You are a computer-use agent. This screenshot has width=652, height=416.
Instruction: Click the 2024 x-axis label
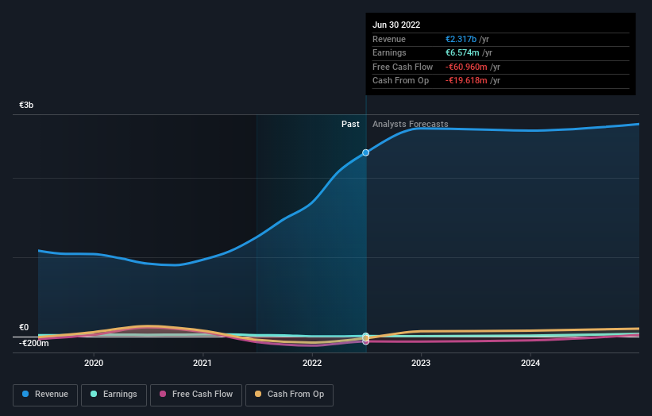[x=530, y=363]
